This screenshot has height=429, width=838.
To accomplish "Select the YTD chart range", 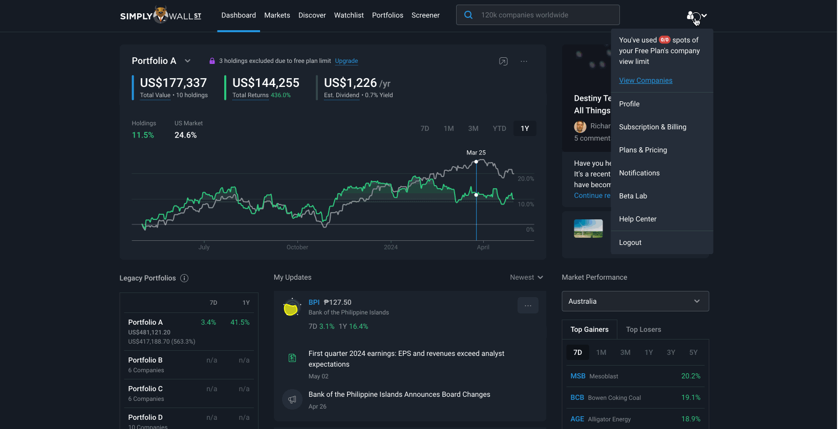I will (x=500, y=128).
